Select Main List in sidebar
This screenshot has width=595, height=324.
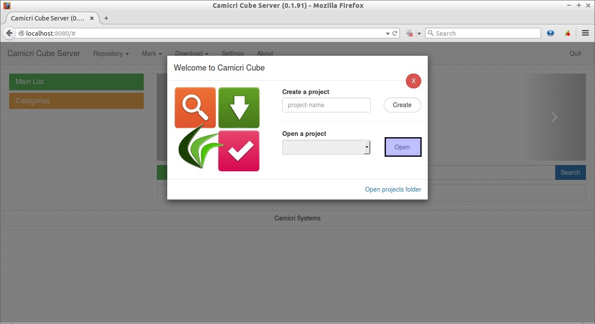76,82
